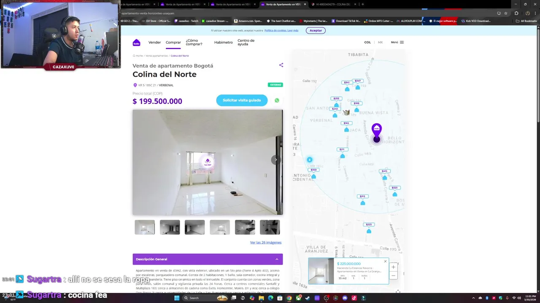Accept cookies with Aceptar button
The width and height of the screenshot is (540, 303).
(316, 30)
